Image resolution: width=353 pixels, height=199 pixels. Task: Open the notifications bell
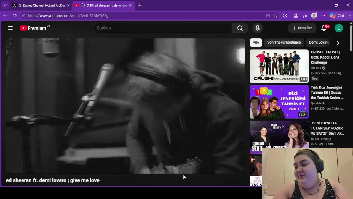coord(324,28)
